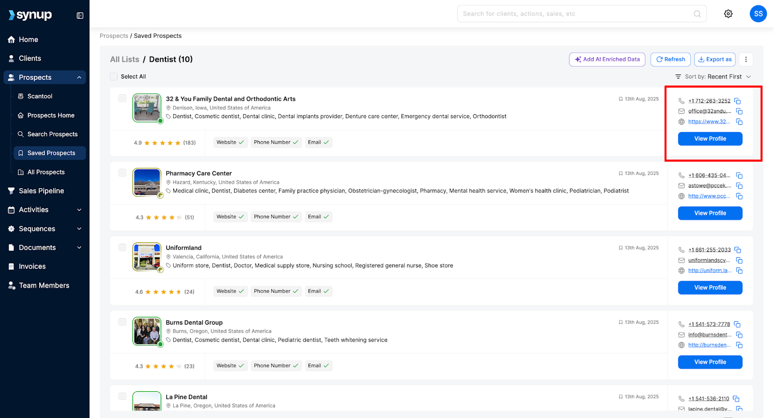View Profile of Pharmacy Care Center

point(710,213)
